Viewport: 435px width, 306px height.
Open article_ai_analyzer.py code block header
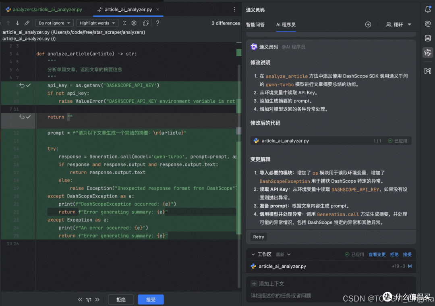coord(331,141)
